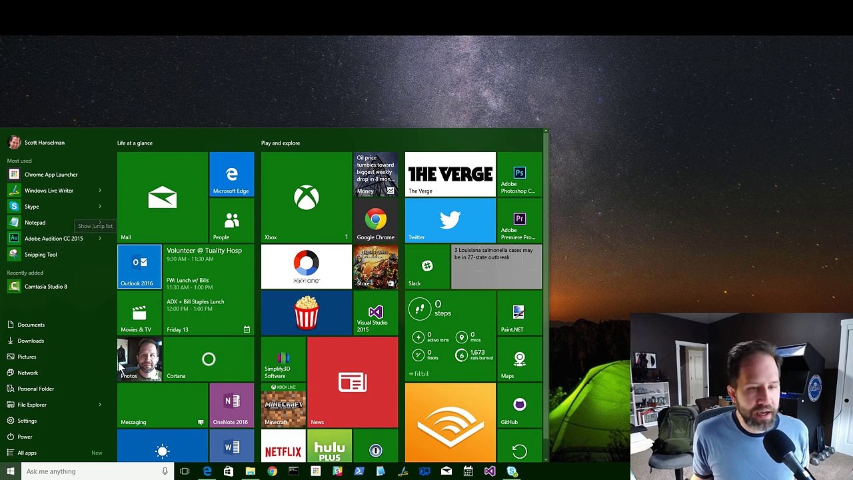Open Skype from the taskbar
The width and height of the screenshot is (853, 480).
coord(512,471)
